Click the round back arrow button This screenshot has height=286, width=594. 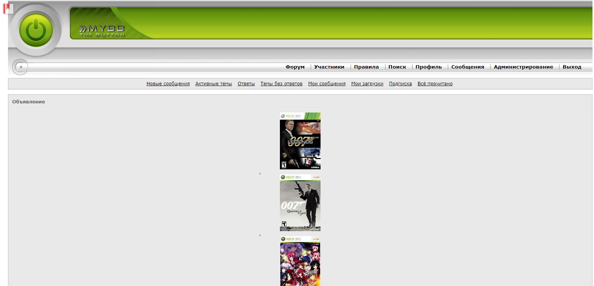coord(21,67)
